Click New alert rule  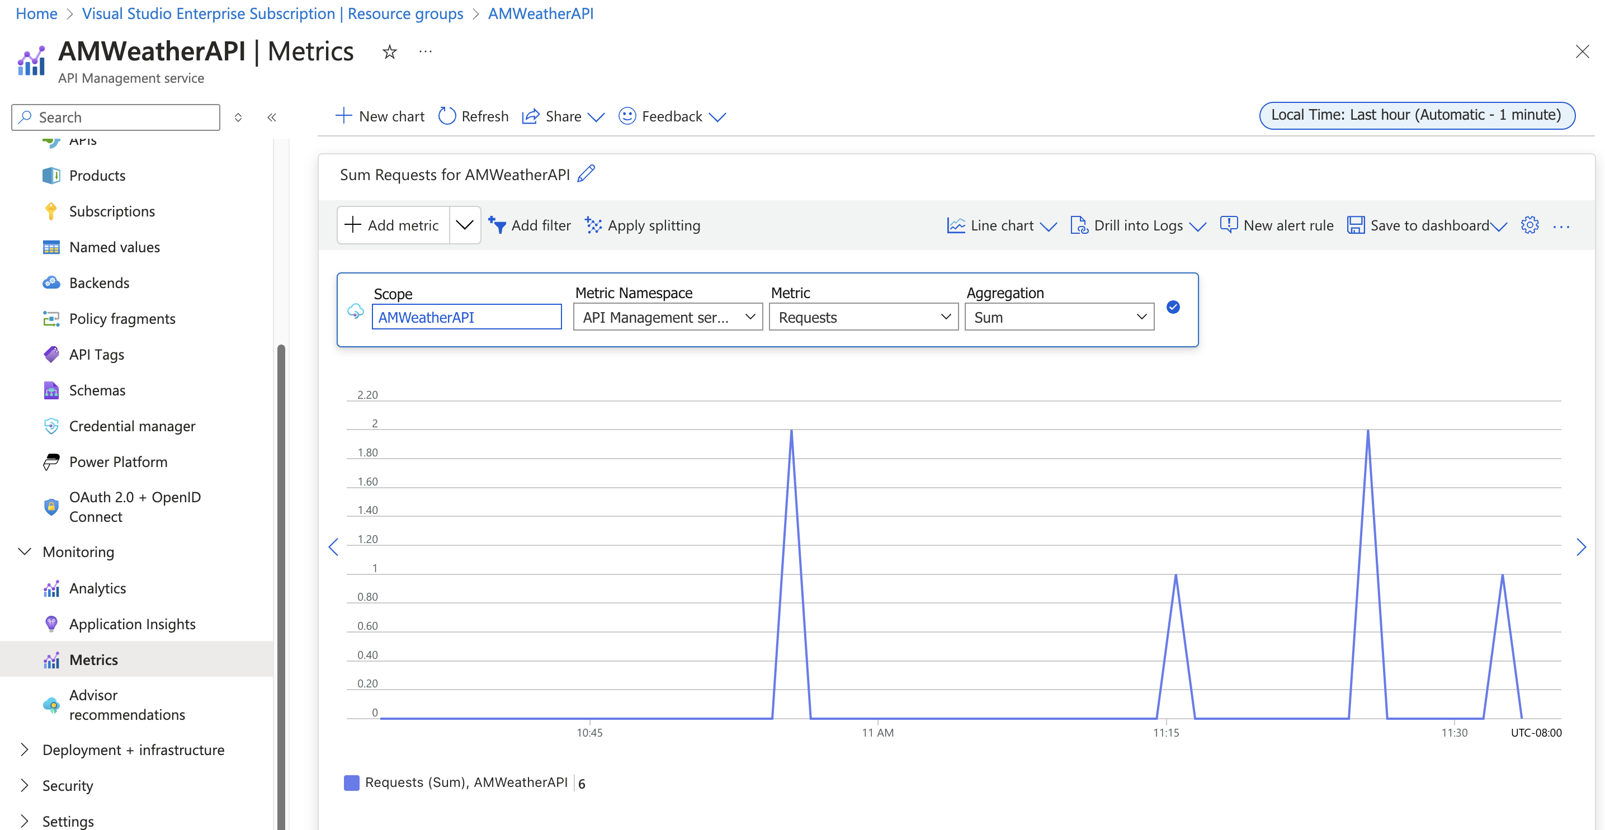coord(1276,225)
